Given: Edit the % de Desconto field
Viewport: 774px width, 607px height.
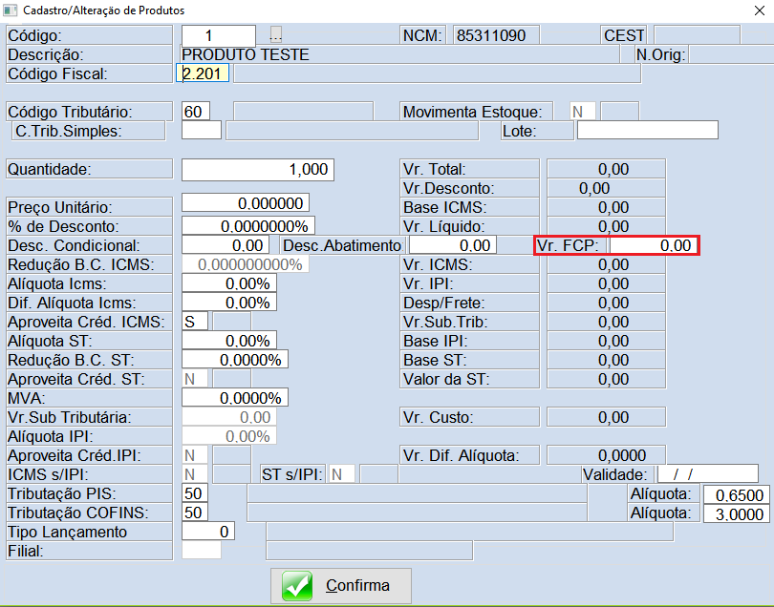Looking at the screenshot, I should [x=247, y=226].
